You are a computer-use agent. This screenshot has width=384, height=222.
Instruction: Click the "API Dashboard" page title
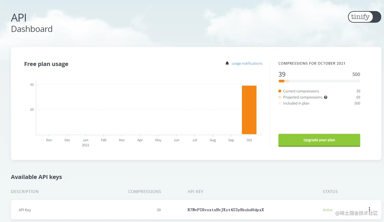[32, 23]
